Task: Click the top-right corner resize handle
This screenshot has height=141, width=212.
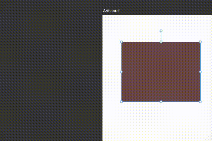Action: pyautogui.click(x=201, y=42)
